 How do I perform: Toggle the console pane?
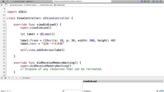pyautogui.click(x=162, y=91)
